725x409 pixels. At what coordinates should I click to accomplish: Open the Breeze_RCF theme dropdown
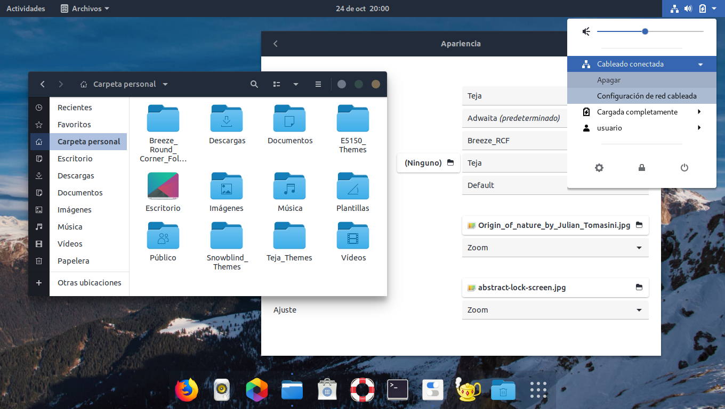tap(514, 141)
